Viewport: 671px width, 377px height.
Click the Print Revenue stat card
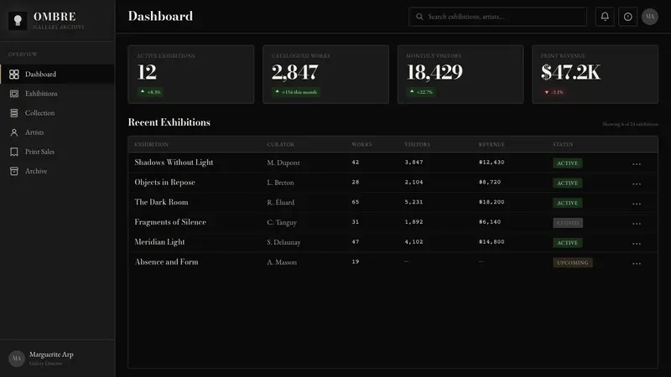(x=596, y=75)
